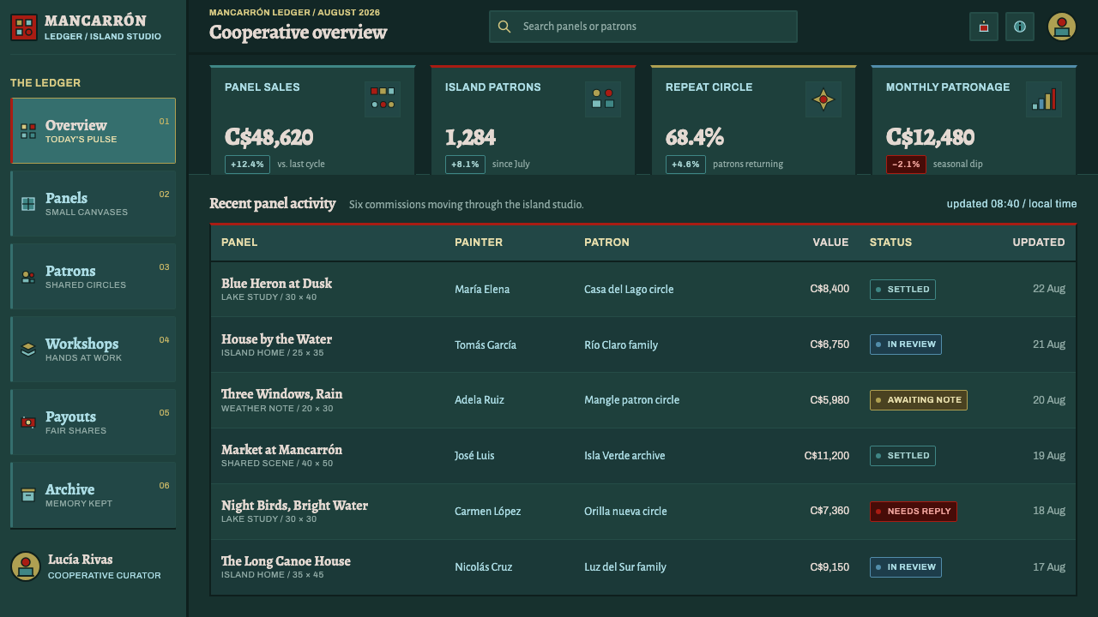Click the −2.1% monthly patronage badge

point(906,165)
